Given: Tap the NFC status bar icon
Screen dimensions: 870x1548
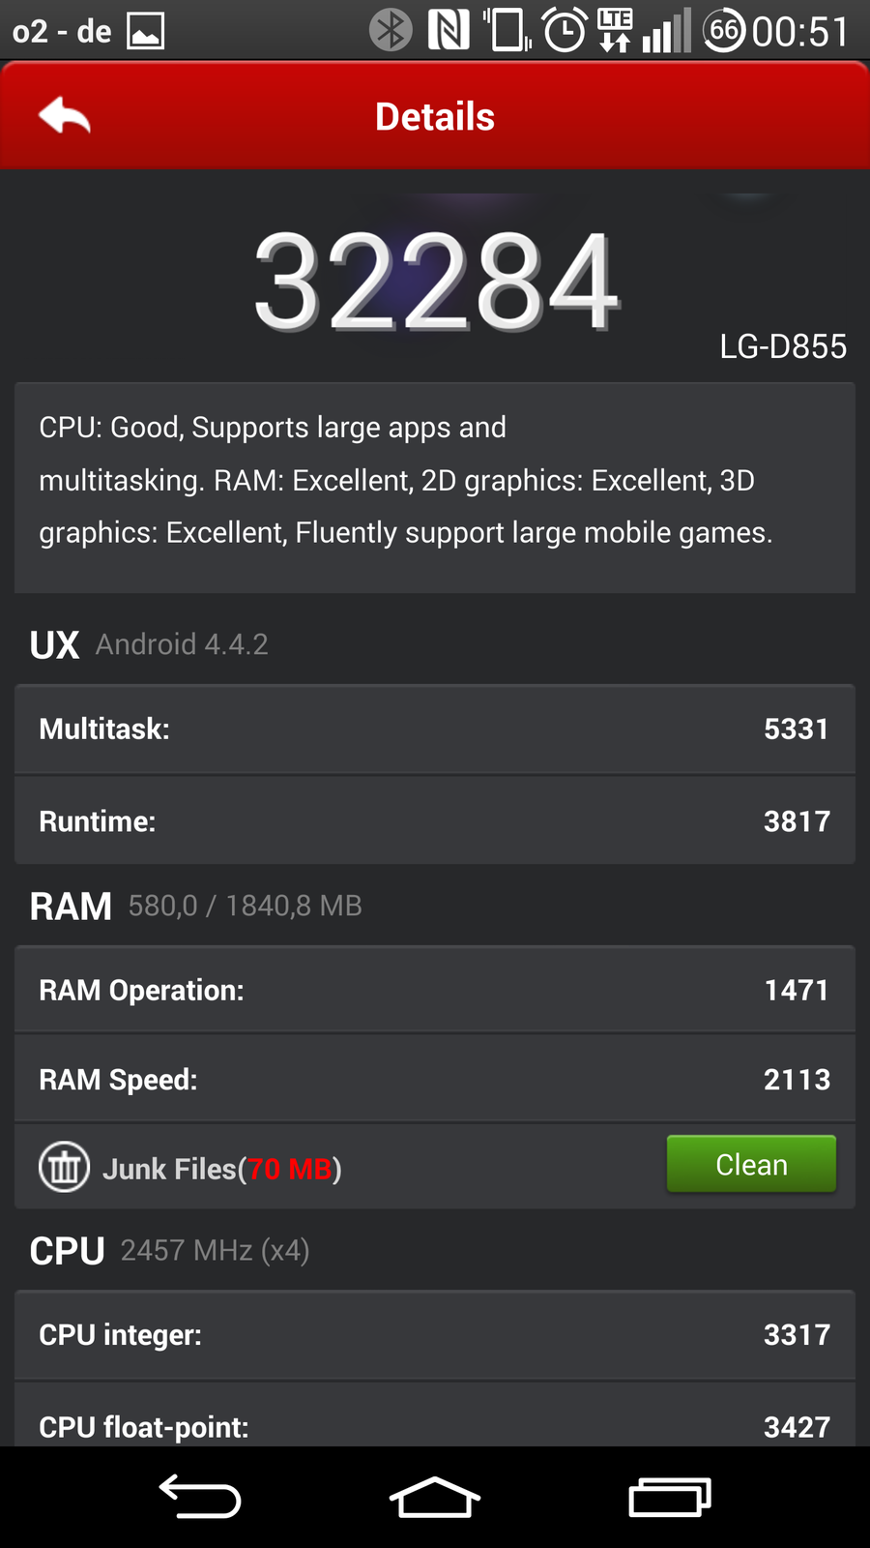Looking at the screenshot, I should [449, 29].
